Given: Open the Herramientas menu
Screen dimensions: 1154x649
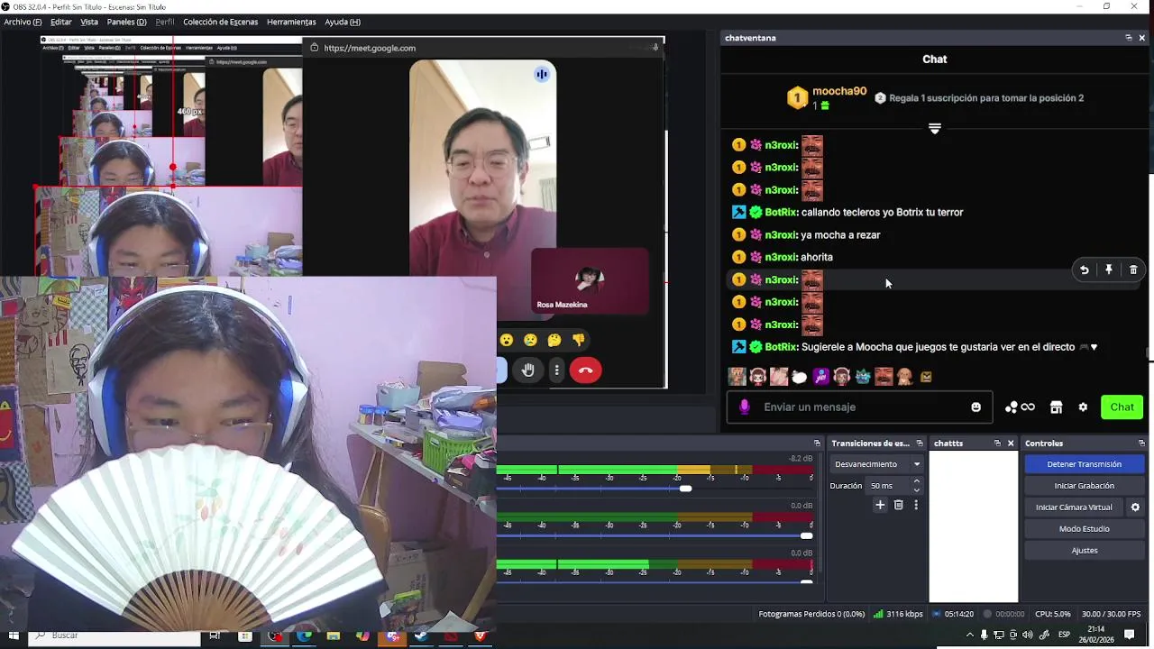Looking at the screenshot, I should pyautogui.click(x=291, y=22).
